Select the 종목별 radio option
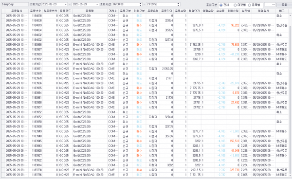The height and width of the screenshot is (179, 292). 254,5
